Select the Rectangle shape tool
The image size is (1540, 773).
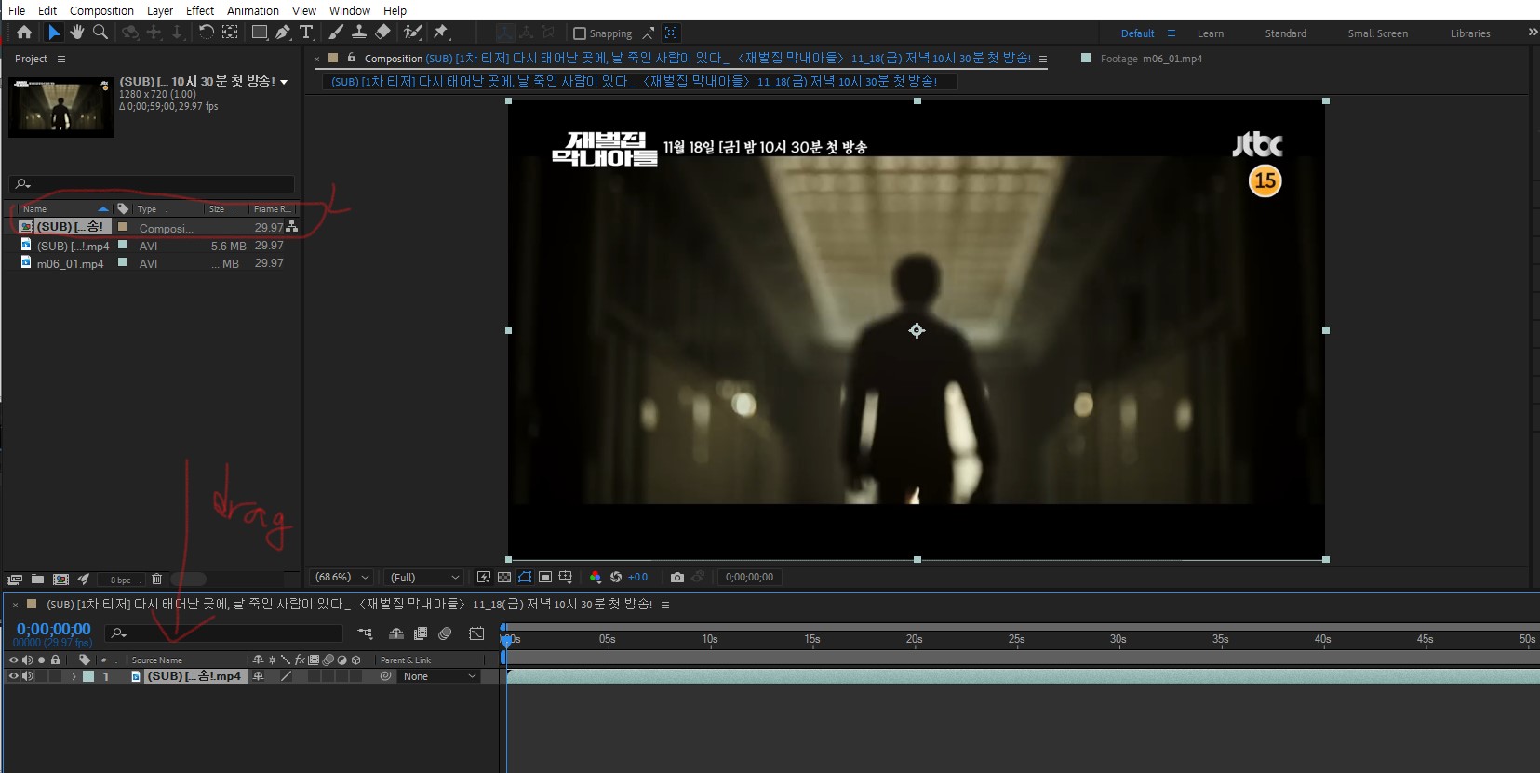tap(261, 33)
